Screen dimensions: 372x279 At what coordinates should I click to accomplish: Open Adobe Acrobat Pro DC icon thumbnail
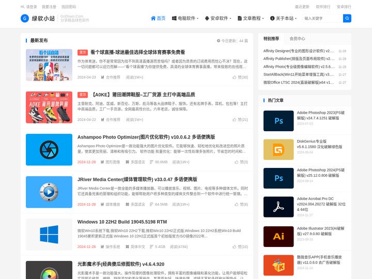(x=278, y=207)
